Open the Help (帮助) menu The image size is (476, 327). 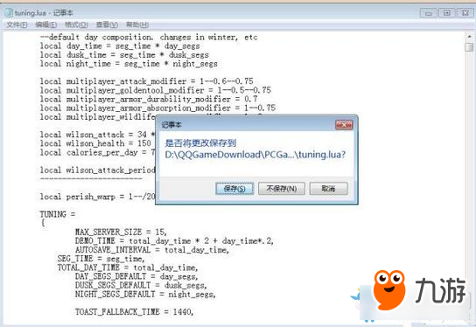click(137, 24)
